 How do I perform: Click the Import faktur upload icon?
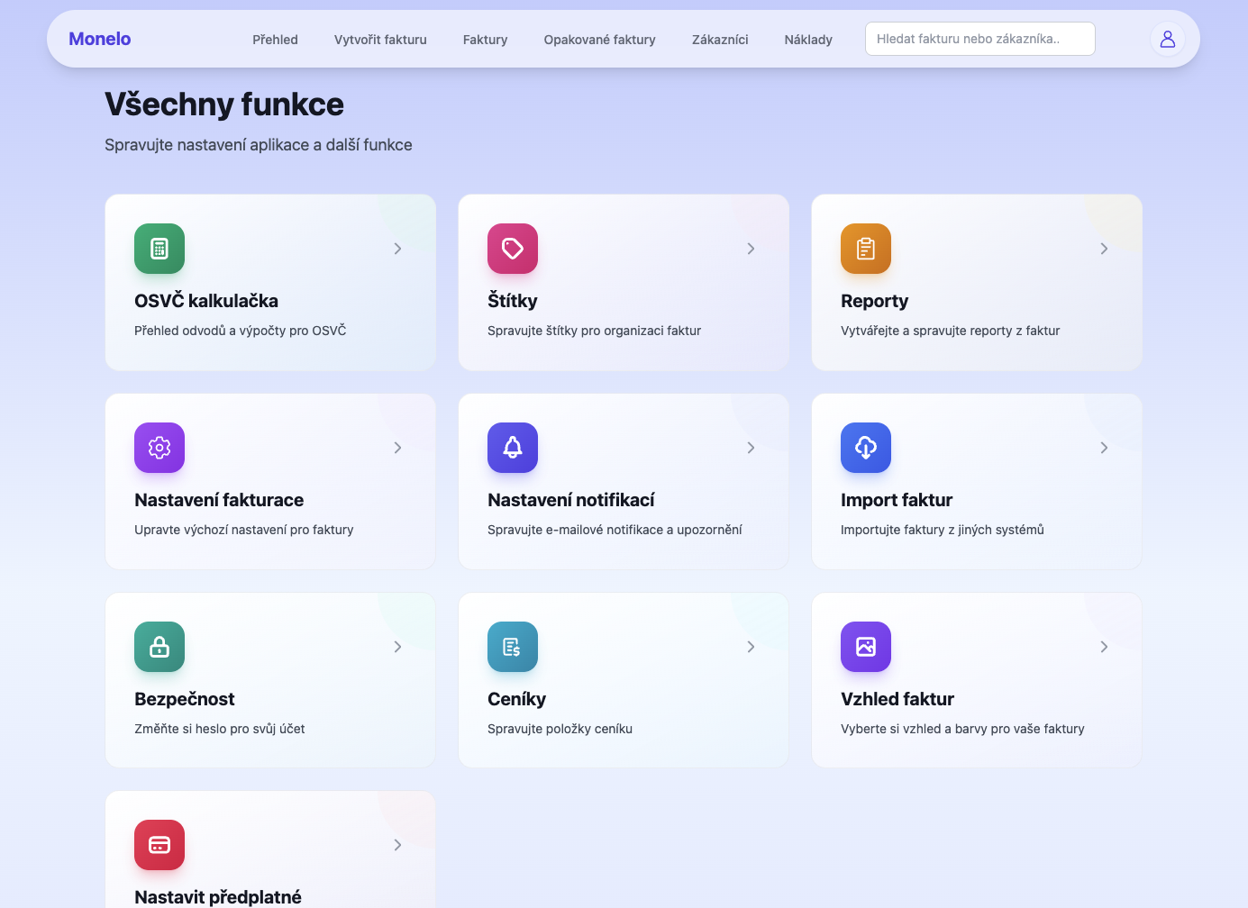(x=866, y=448)
